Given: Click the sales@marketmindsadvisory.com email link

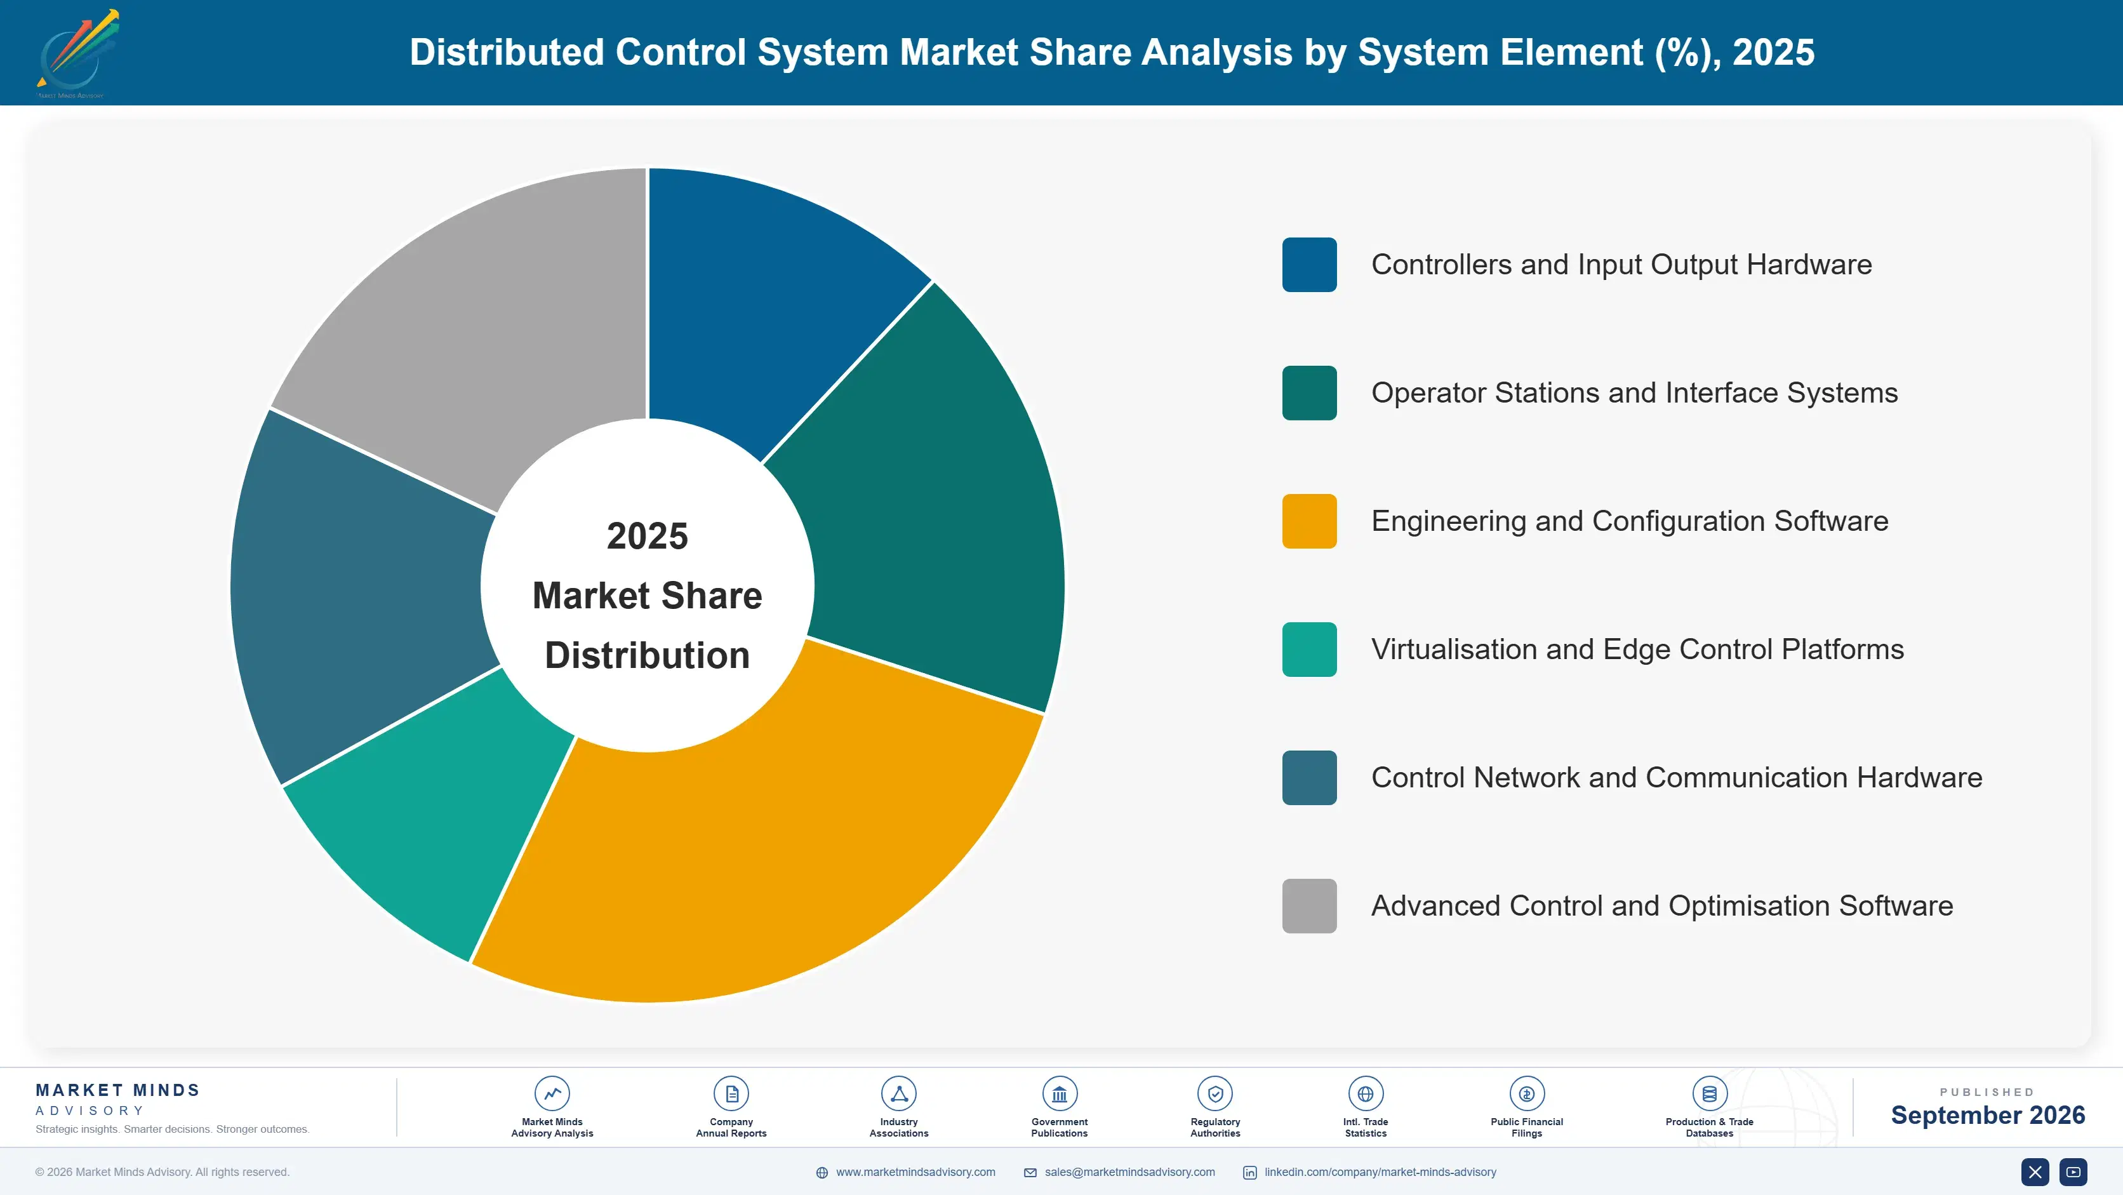Looking at the screenshot, I should pos(1129,1172).
